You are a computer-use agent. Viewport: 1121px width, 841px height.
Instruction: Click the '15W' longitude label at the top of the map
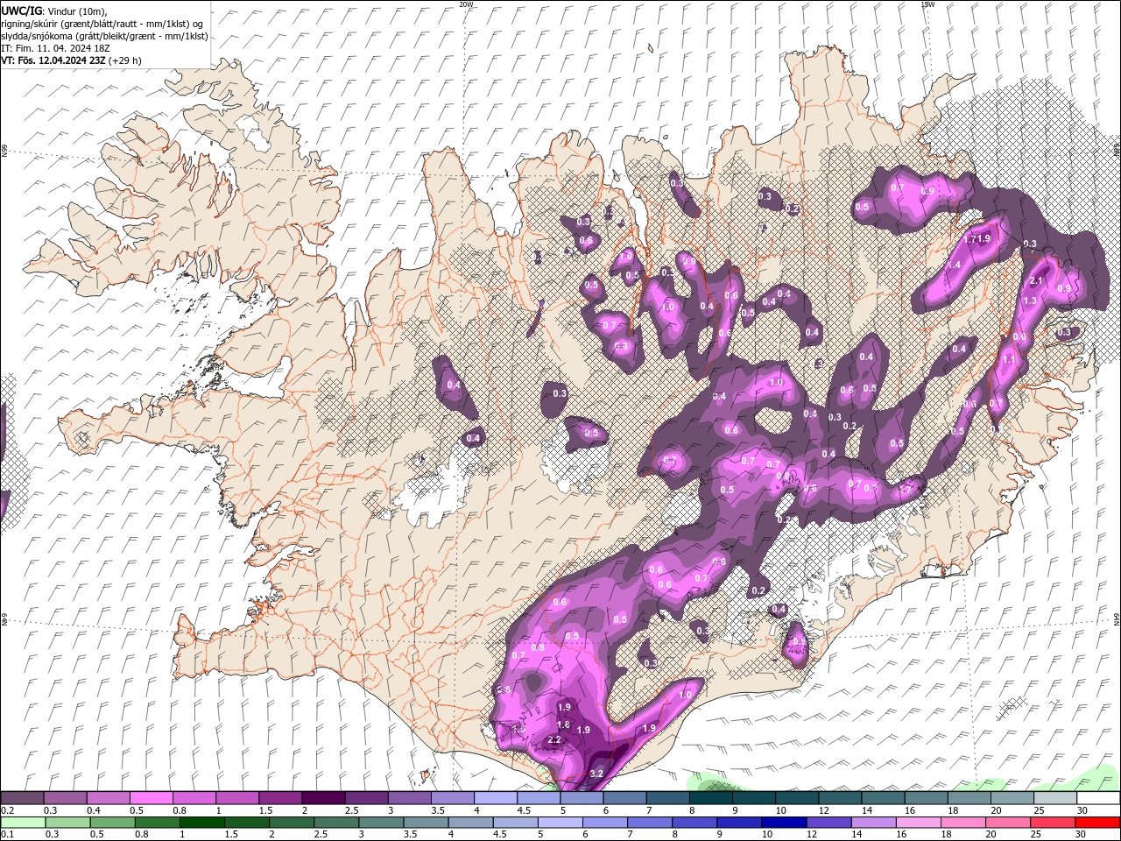927,4
